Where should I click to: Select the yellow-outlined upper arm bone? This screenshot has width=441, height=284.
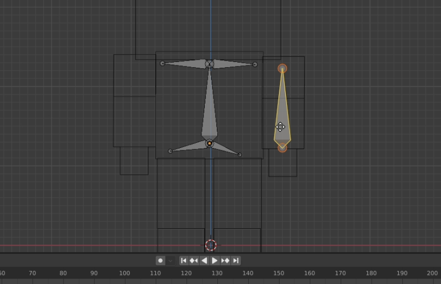click(x=282, y=112)
